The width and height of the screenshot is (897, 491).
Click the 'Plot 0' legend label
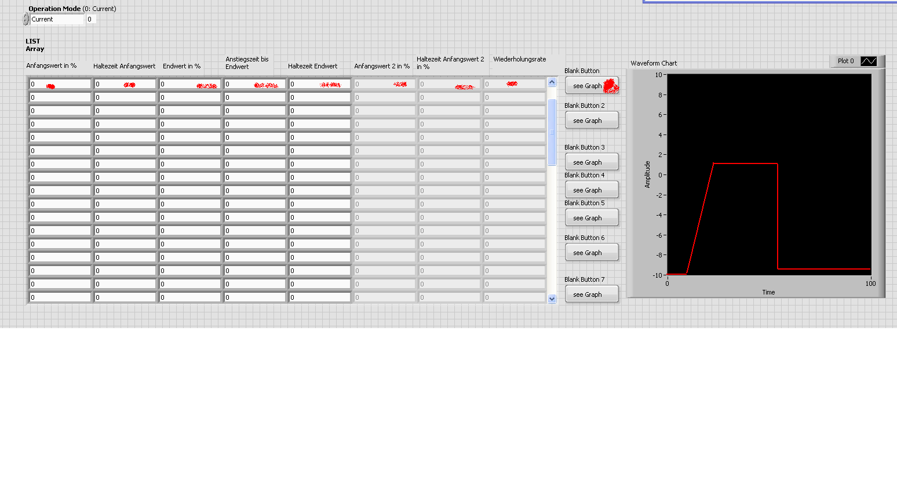[x=846, y=61]
